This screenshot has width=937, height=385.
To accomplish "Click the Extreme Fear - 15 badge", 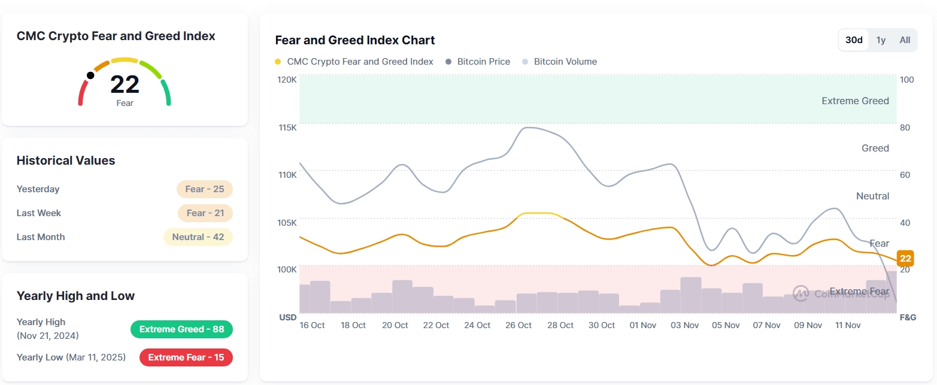I will [186, 357].
